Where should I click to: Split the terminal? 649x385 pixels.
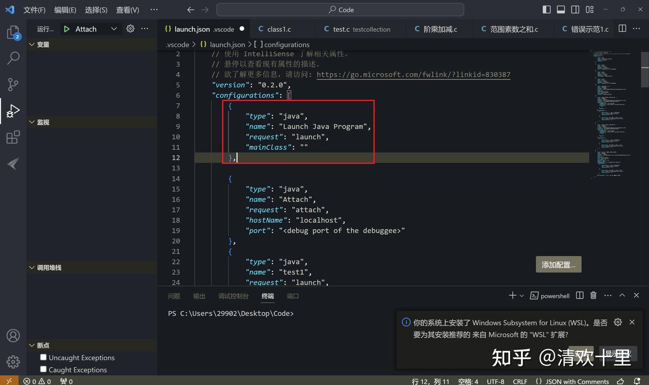click(580, 295)
